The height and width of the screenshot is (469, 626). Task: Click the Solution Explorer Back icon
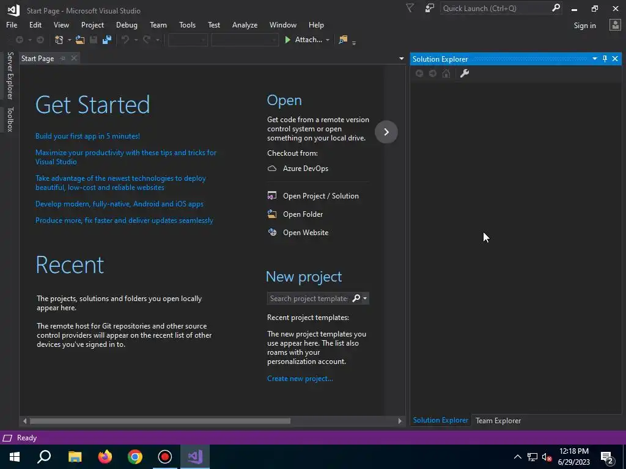click(419, 73)
